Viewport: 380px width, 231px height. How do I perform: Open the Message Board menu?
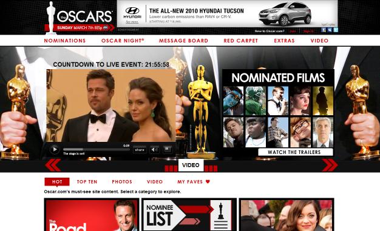point(183,41)
